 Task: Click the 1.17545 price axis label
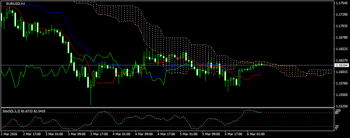(342, 3)
